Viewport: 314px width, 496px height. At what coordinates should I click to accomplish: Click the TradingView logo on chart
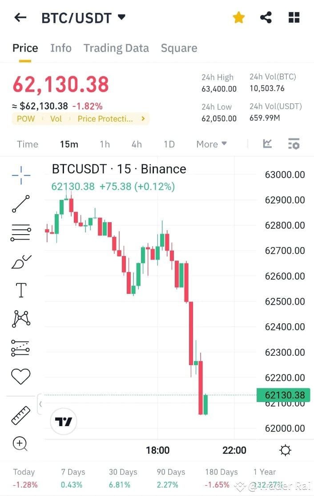pyautogui.click(x=63, y=421)
